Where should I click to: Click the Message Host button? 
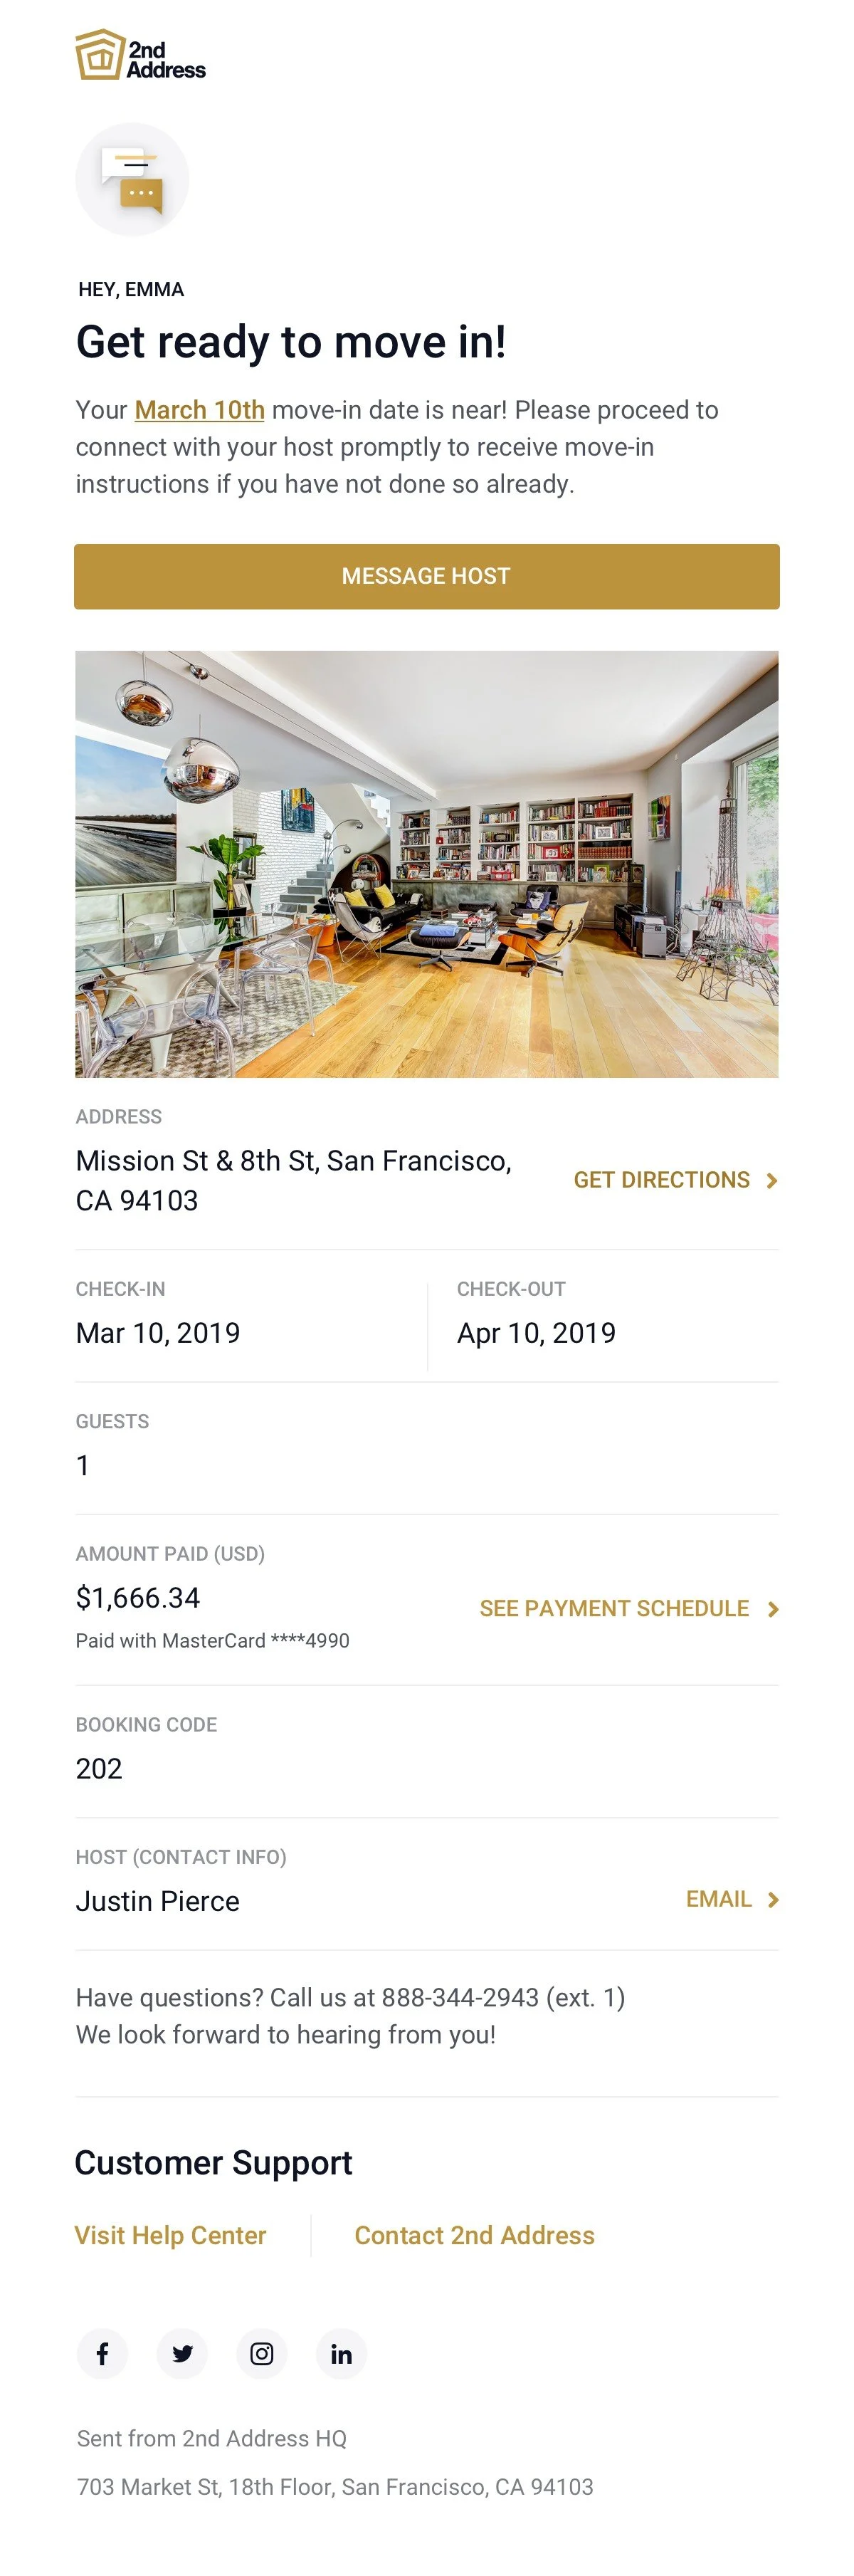click(427, 576)
